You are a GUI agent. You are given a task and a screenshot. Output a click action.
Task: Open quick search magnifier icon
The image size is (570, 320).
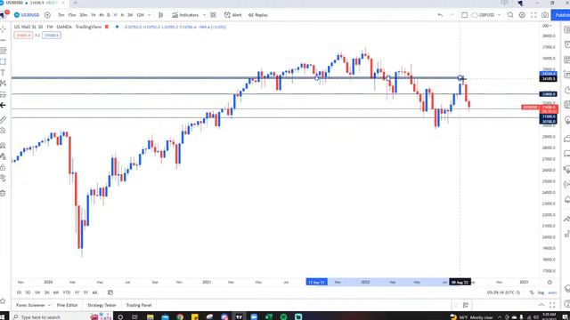click(x=510, y=15)
